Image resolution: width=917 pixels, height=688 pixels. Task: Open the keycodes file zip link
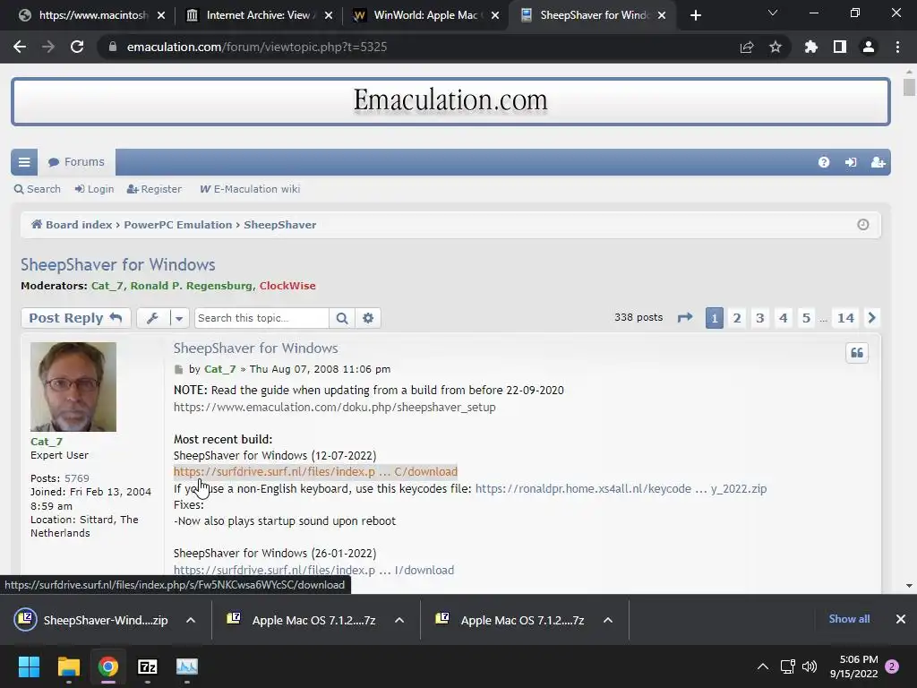[x=621, y=488]
